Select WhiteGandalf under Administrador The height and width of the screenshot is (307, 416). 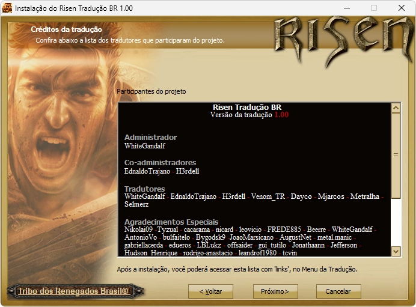point(145,146)
